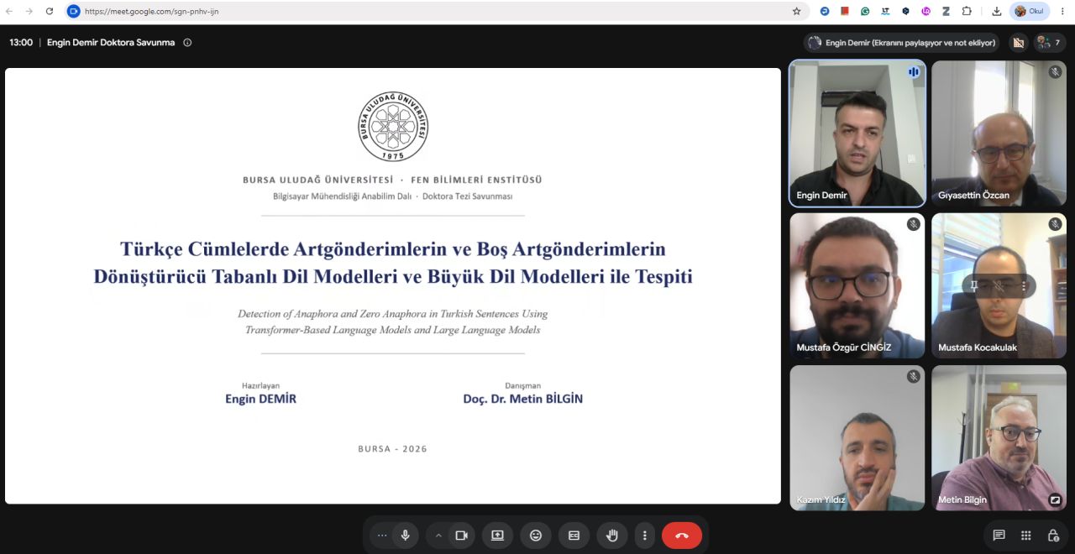Mute Mustafa Kocakulak via overlay microphone icon
This screenshot has height=554, width=1075.
click(999, 286)
